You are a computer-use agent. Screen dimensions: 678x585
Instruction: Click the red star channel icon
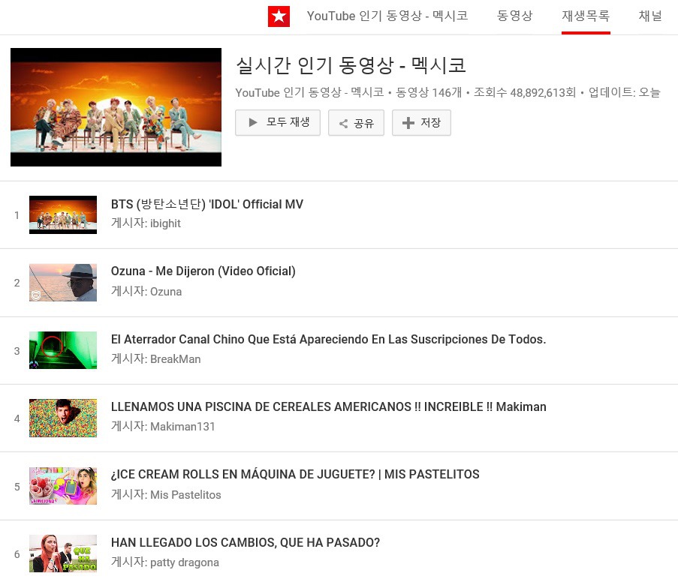279,16
